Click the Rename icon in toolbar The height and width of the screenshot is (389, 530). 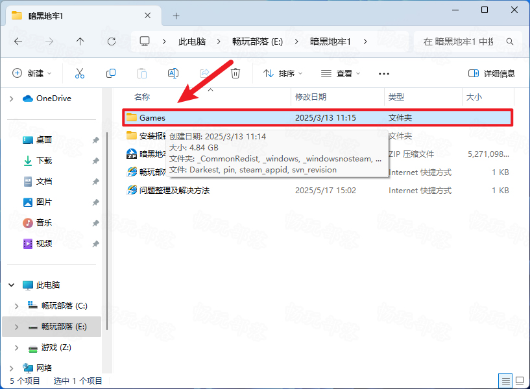coord(173,73)
